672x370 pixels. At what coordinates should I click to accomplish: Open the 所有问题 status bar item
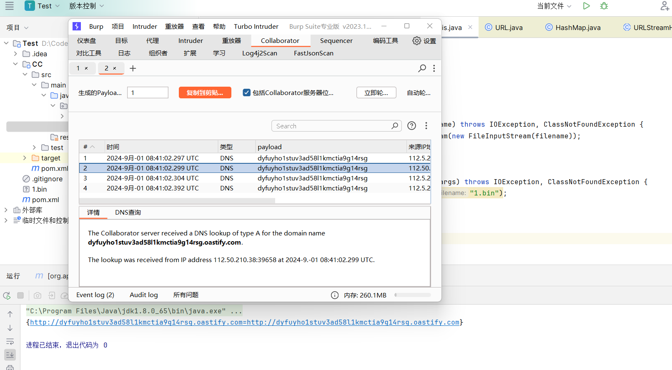click(x=186, y=295)
